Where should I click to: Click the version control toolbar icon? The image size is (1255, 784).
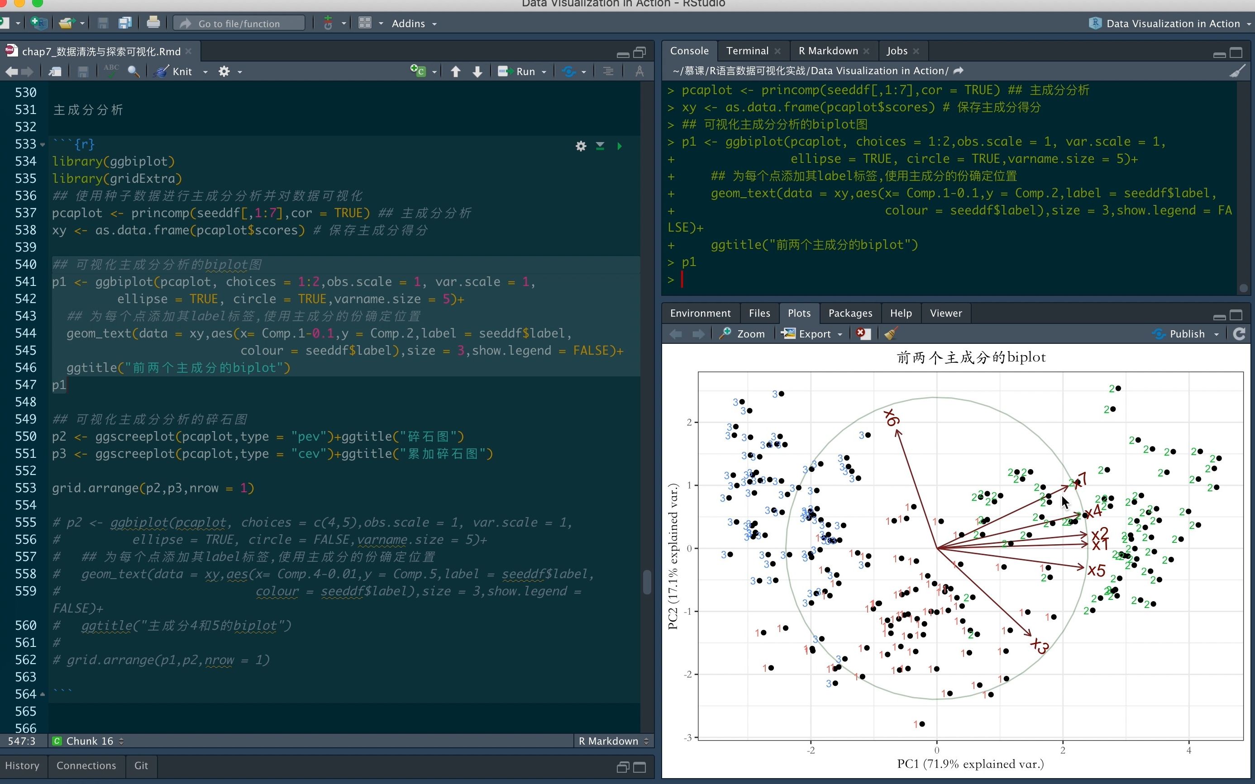tap(328, 23)
